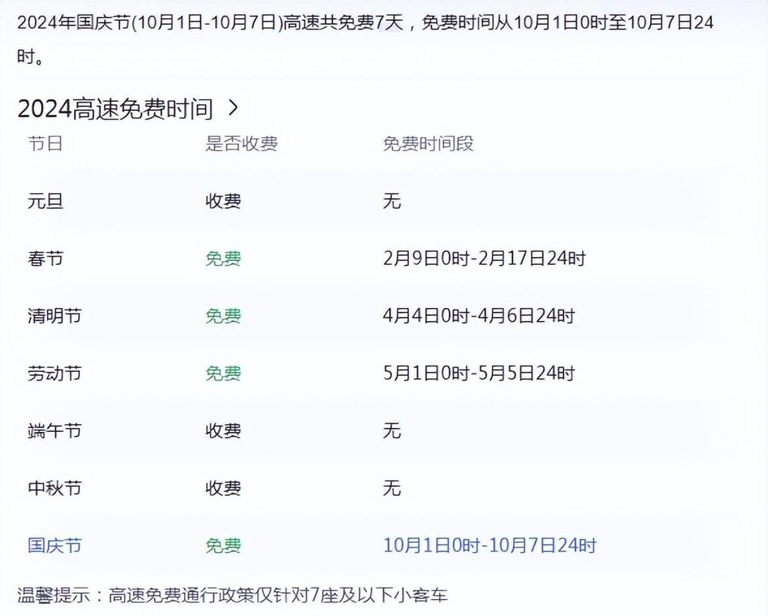The width and height of the screenshot is (768, 616).
Task: Click the 节日 column header
Action: coord(45,144)
